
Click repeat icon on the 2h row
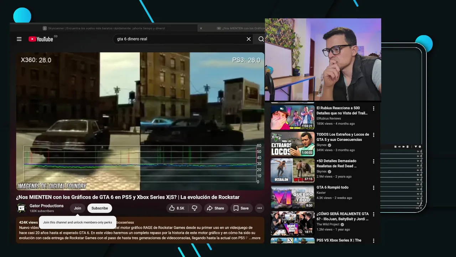[421, 151]
